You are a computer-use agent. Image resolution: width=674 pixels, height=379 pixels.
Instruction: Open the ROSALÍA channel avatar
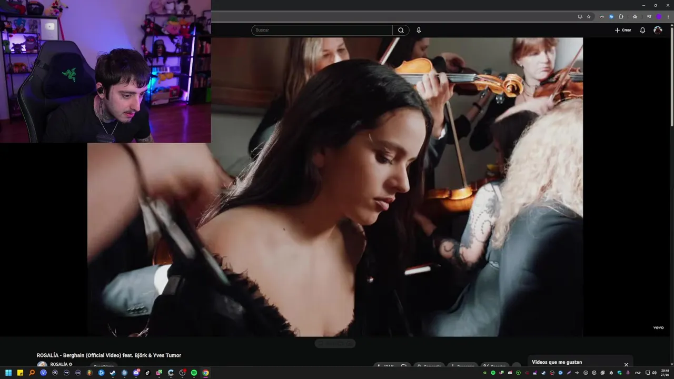coord(42,364)
